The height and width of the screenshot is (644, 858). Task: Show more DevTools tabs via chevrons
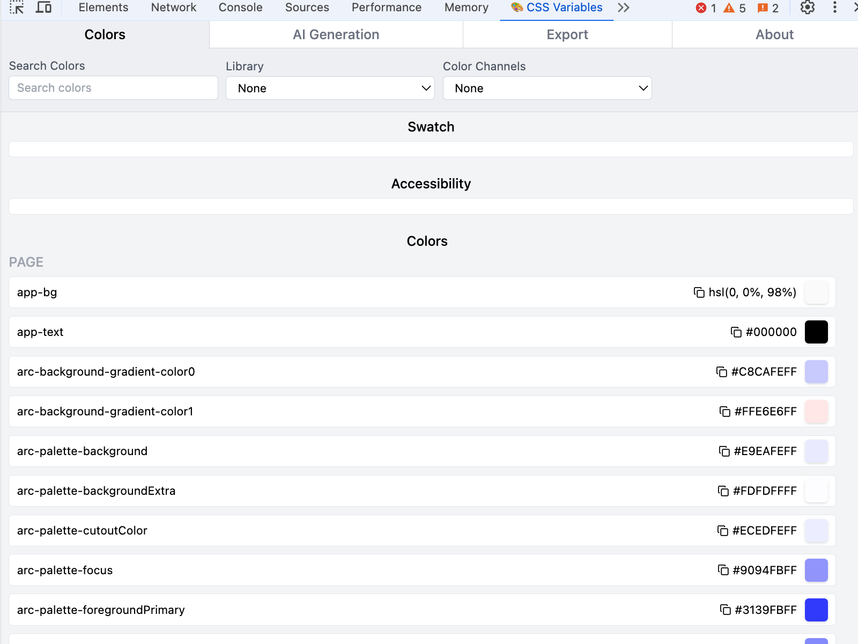point(623,8)
